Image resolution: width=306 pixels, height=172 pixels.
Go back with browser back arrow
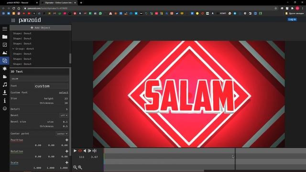[3, 9]
